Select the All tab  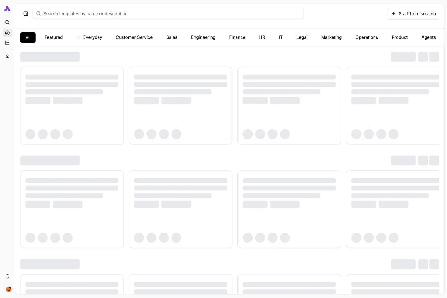[28, 37]
